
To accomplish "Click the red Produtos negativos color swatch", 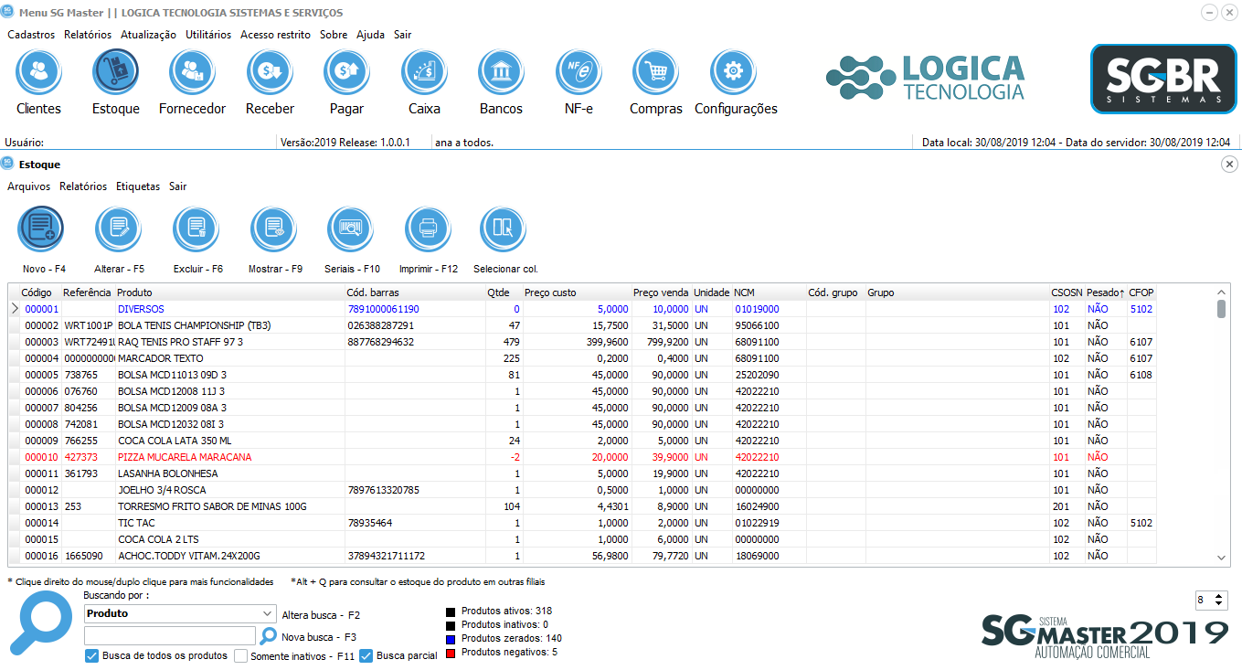I will 451,653.
